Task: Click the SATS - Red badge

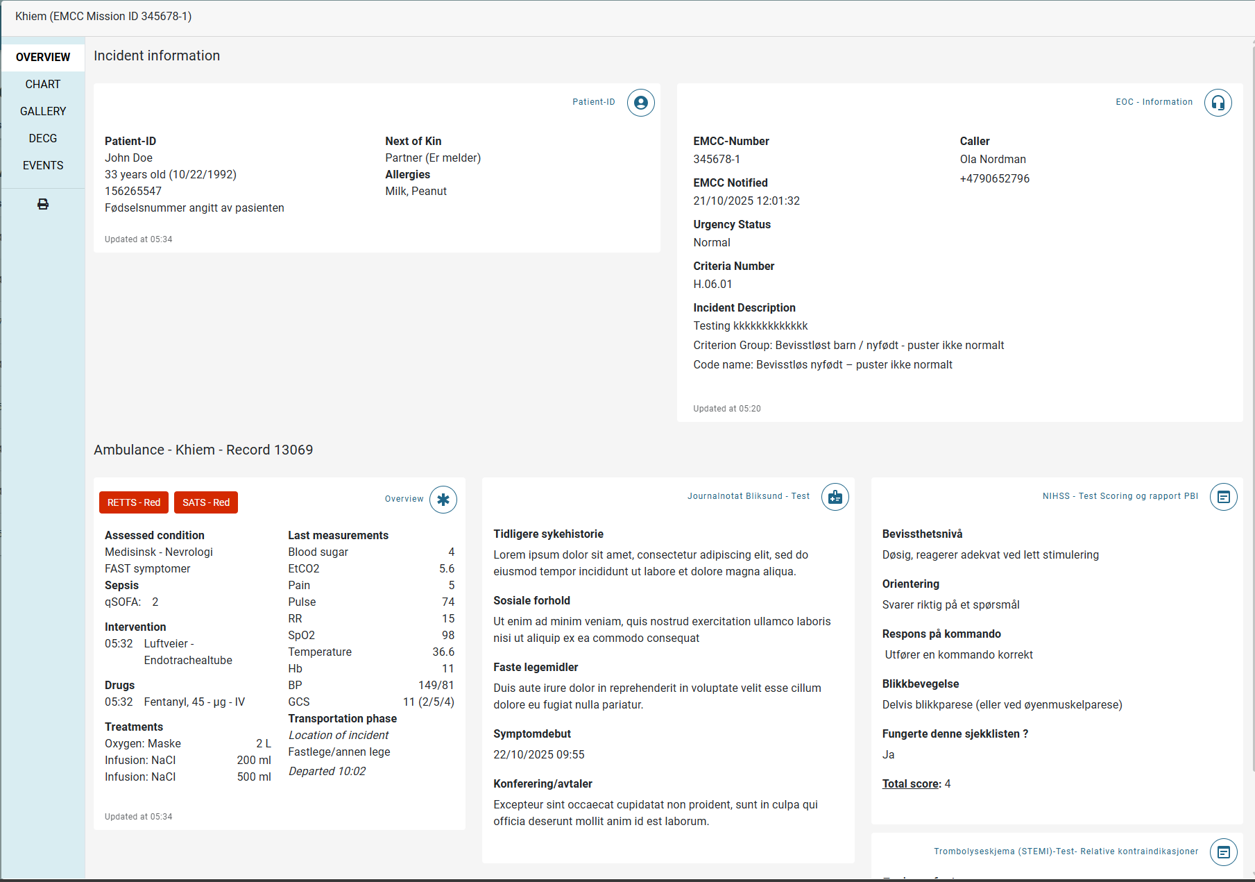Action: coord(206,502)
